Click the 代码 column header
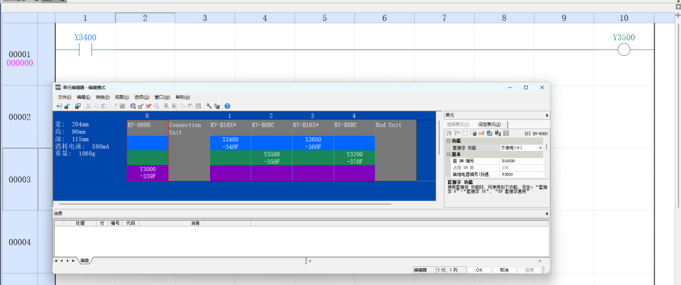 131,223
